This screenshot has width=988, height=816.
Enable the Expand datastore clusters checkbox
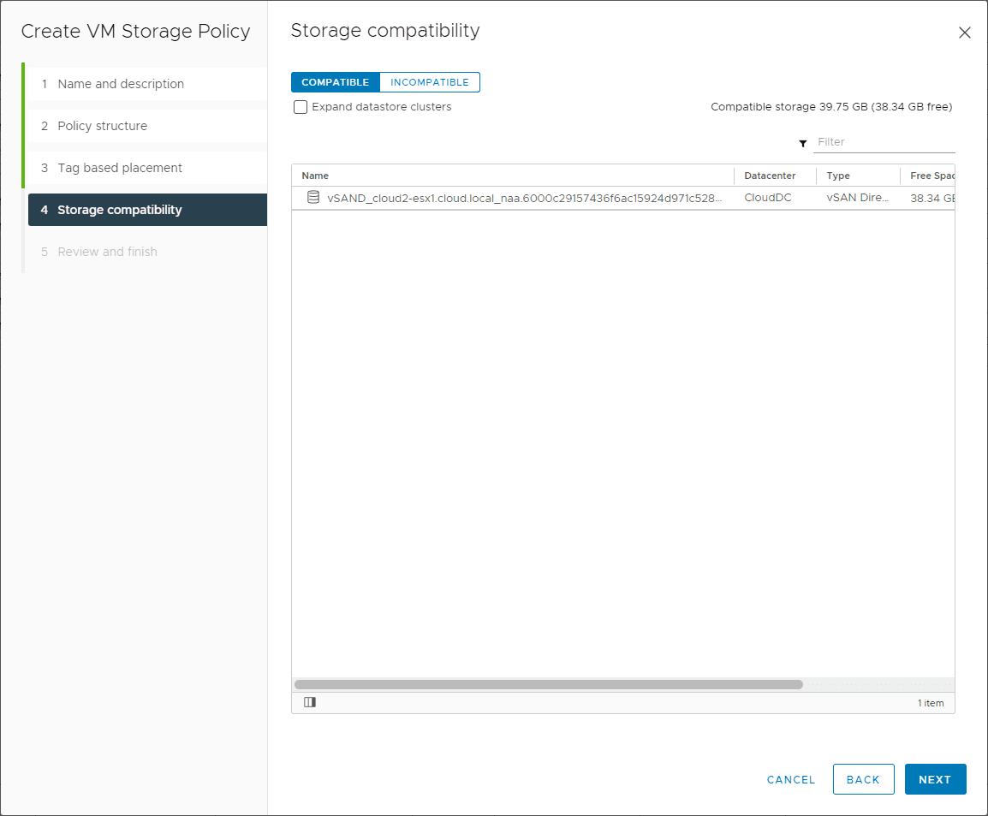coord(301,107)
